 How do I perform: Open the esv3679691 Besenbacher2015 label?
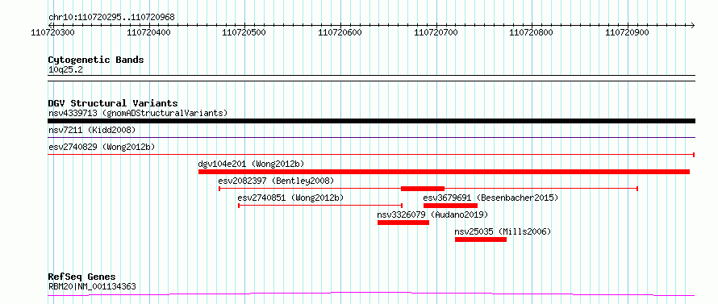(490, 198)
